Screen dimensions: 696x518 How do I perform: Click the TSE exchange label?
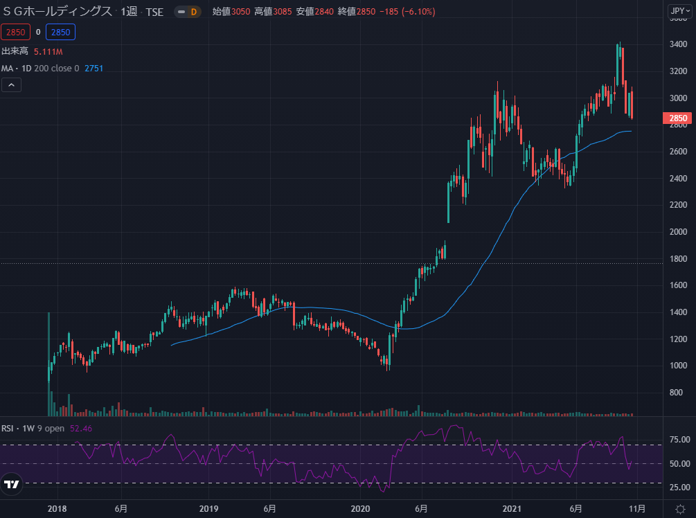click(x=154, y=12)
